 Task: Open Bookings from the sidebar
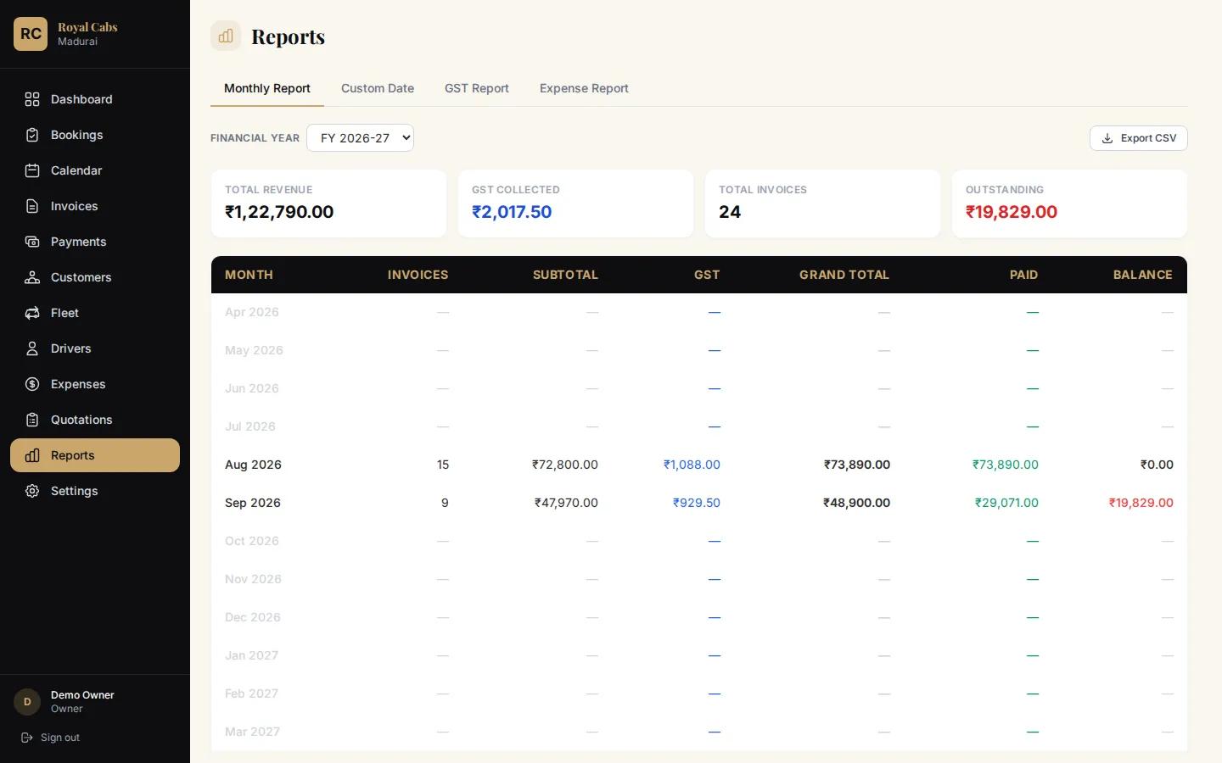click(76, 135)
